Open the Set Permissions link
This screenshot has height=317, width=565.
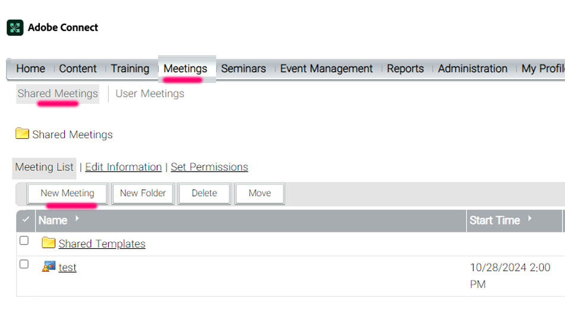tap(209, 167)
